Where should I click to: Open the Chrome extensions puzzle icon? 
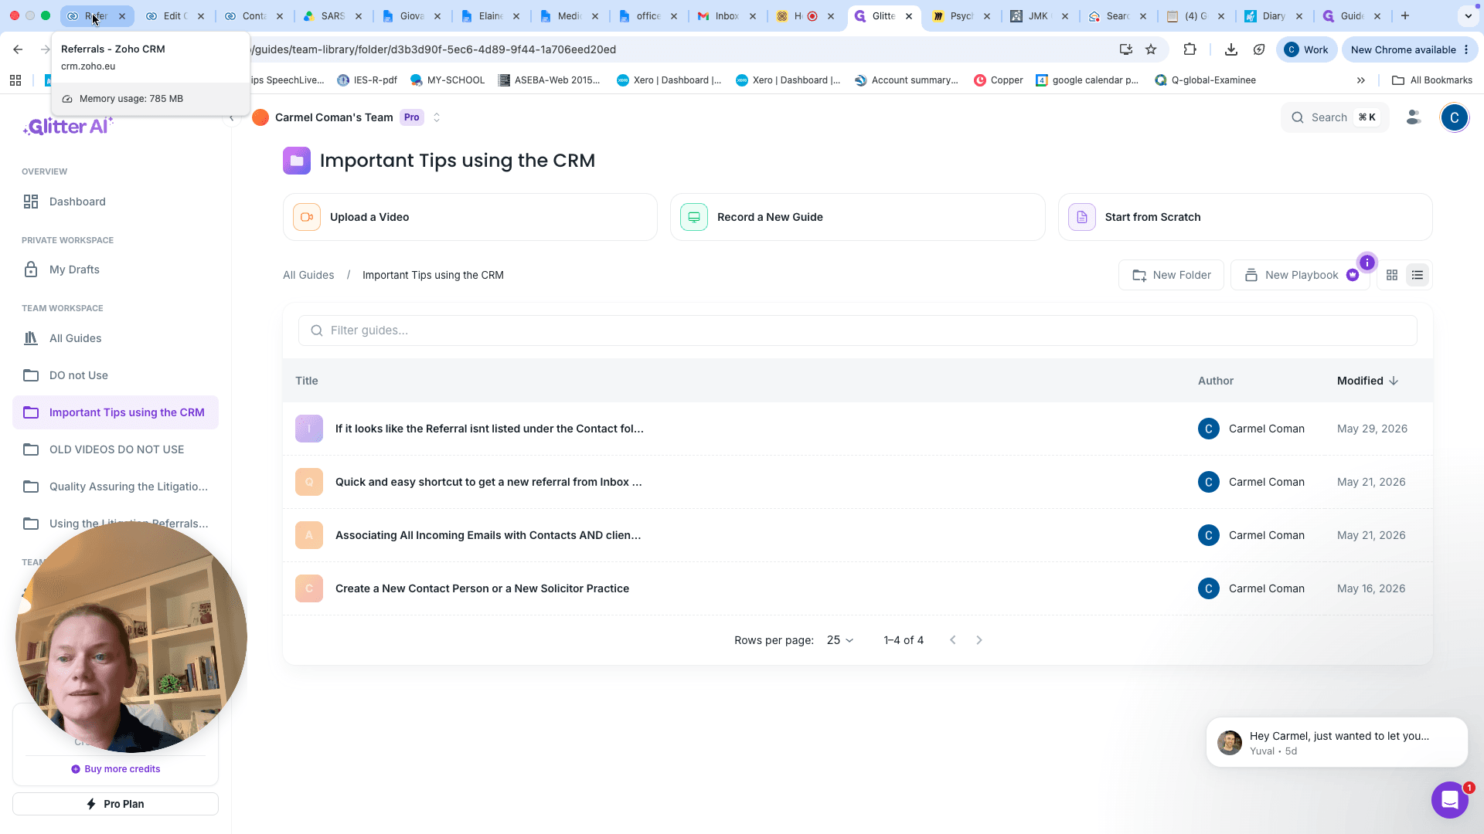tap(1190, 49)
